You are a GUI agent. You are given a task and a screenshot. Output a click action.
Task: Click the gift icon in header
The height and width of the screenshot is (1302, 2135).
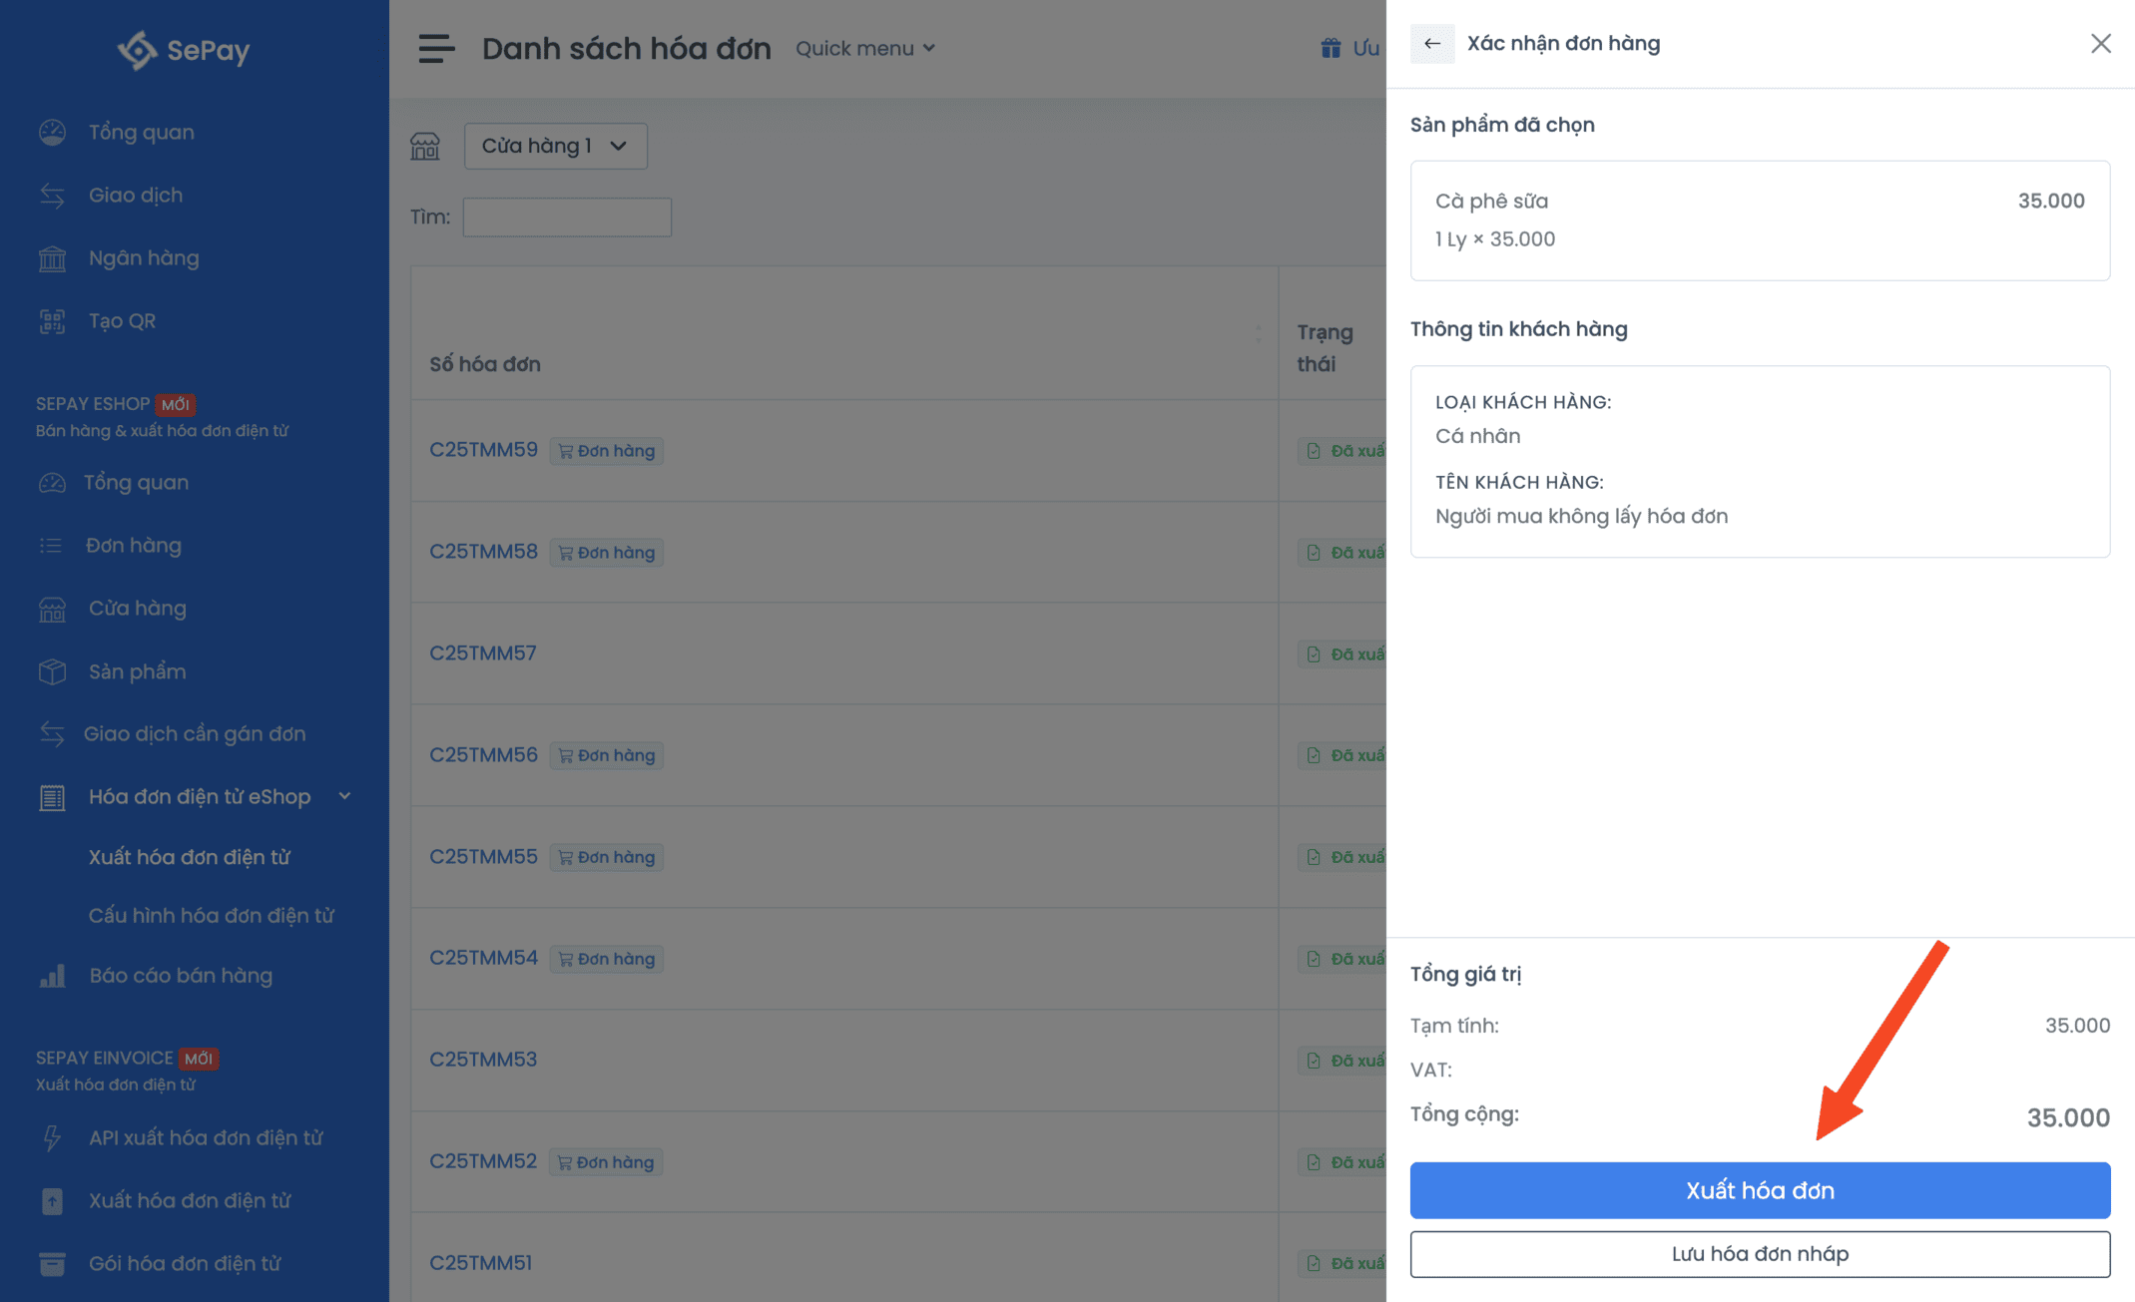1331,48
